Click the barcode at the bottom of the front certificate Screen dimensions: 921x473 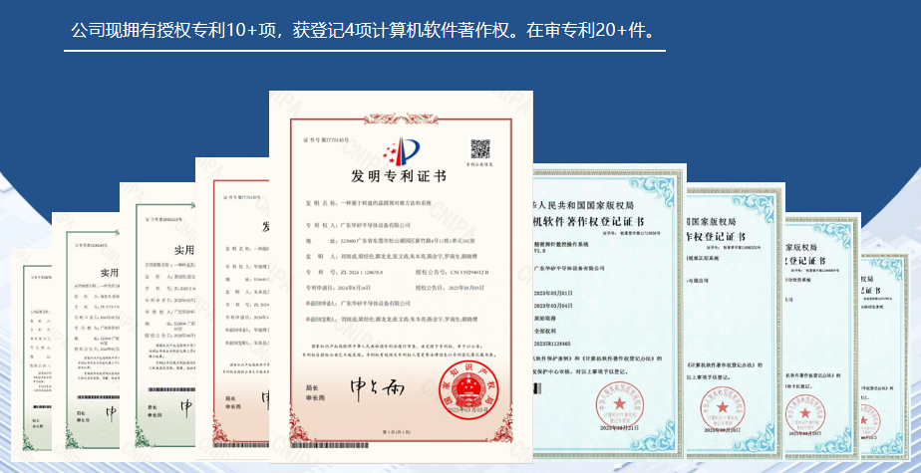tap(330, 447)
